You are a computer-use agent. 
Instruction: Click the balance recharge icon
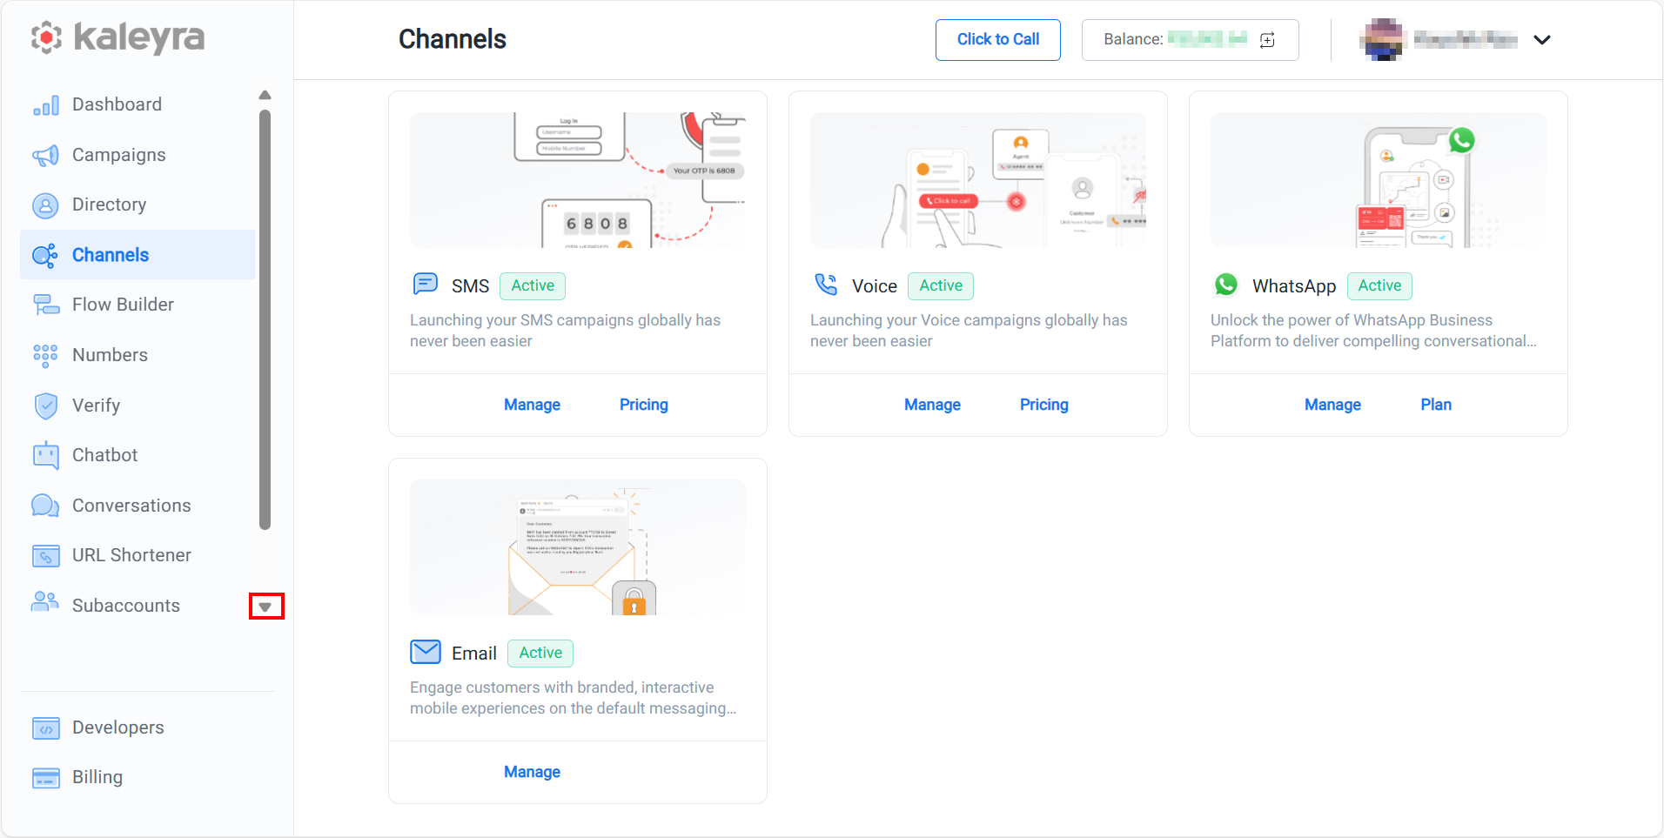1267,40
